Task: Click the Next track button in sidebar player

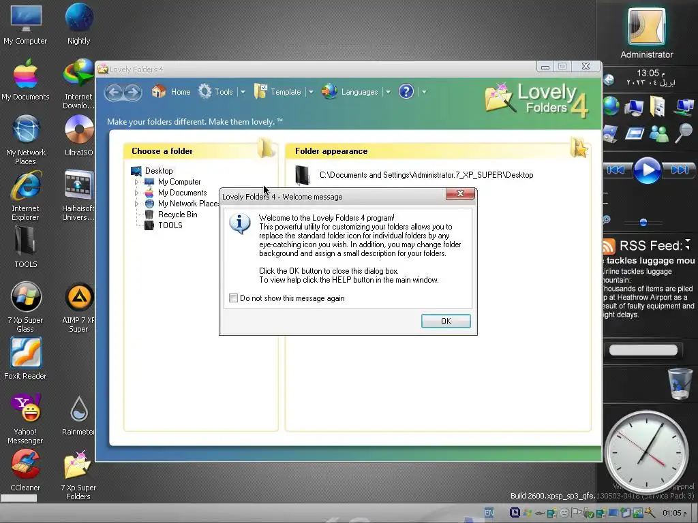Action: 680,170
